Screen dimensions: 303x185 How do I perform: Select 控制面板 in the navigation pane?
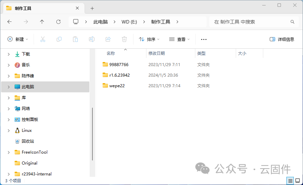pyautogui.click(x=30, y=120)
